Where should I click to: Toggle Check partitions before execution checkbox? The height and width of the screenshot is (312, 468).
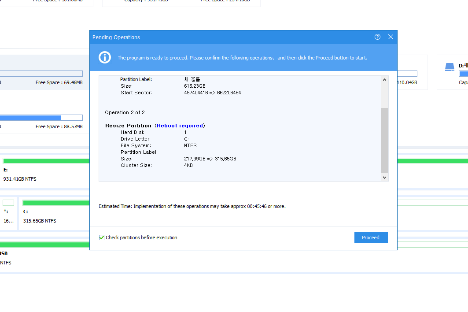point(101,238)
